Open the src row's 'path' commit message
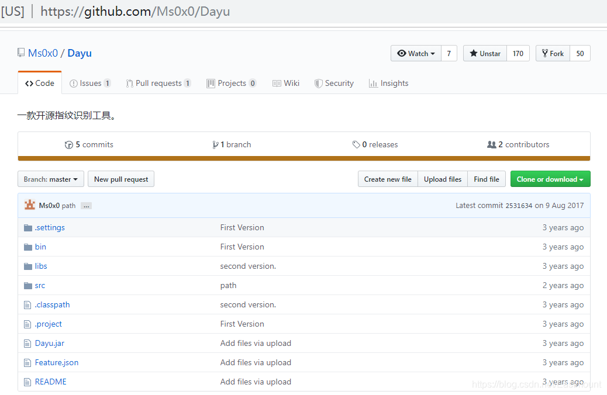This screenshot has width=607, height=395. pos(229,286)
